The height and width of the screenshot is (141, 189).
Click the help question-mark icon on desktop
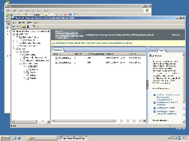[8, 2]
